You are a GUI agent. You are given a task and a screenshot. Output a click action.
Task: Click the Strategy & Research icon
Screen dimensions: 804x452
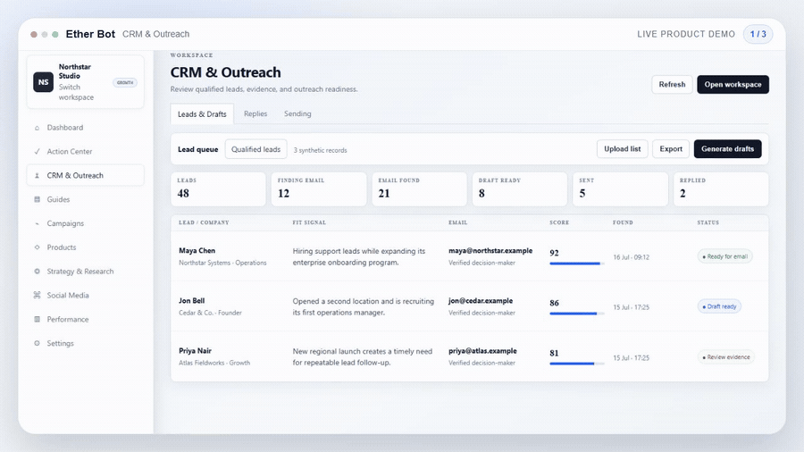pos(37,271)
